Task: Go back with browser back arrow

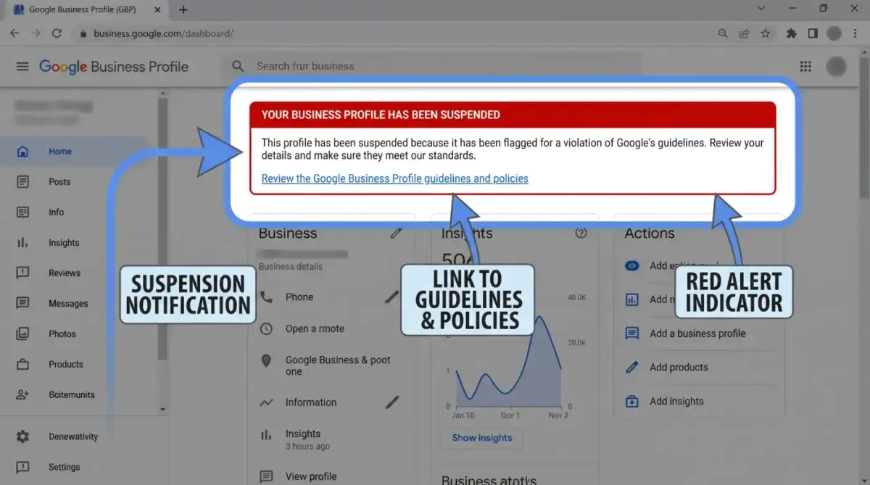Action: 14,33
